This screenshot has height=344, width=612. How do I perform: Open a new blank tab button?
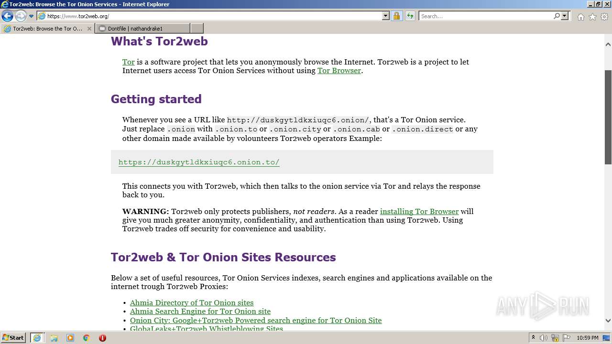tap(197, 29)
